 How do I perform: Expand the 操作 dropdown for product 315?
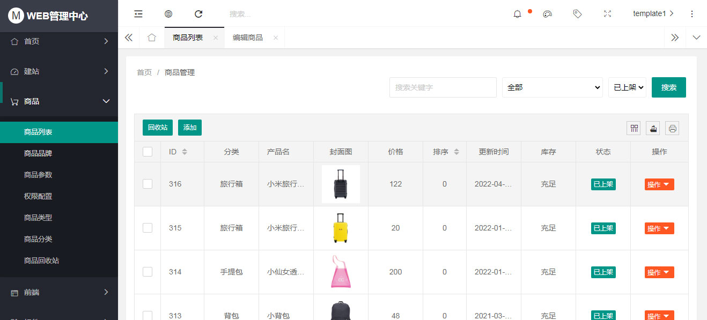(659, 228)
